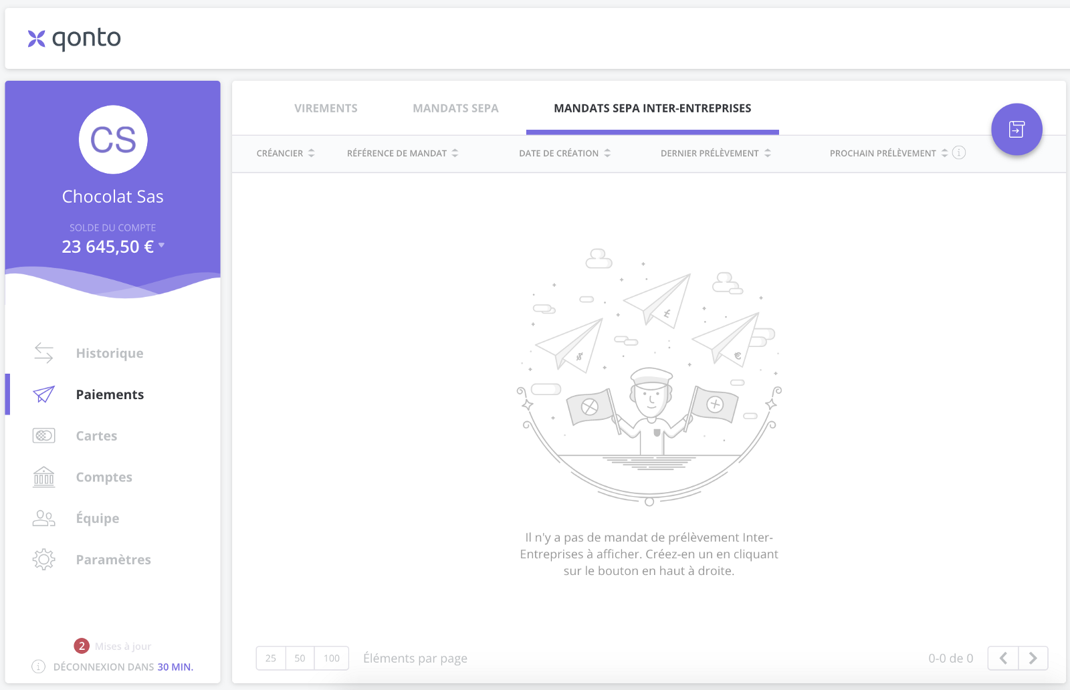Click the Historique arrows icon
The height and width of the screenshot is (690, 1070).
[43, 353]
